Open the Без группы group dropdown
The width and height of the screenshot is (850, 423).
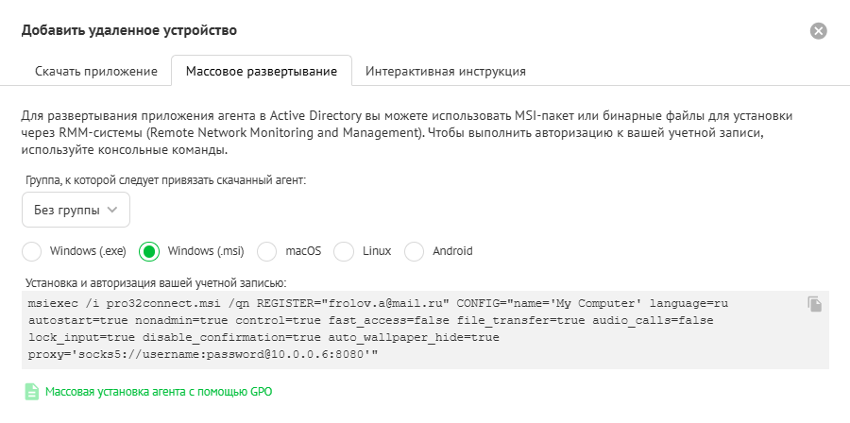tap(76, 210)
